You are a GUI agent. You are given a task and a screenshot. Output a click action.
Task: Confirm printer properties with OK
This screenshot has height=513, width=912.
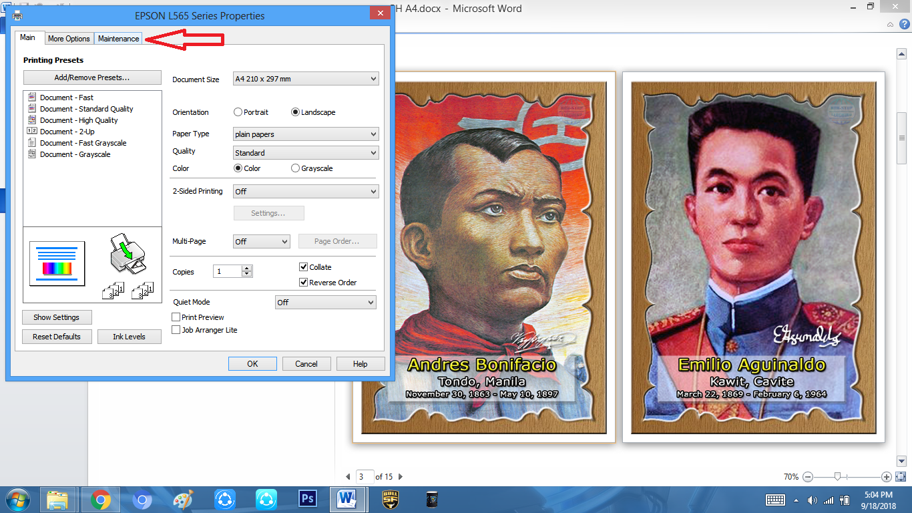[252, 364]
